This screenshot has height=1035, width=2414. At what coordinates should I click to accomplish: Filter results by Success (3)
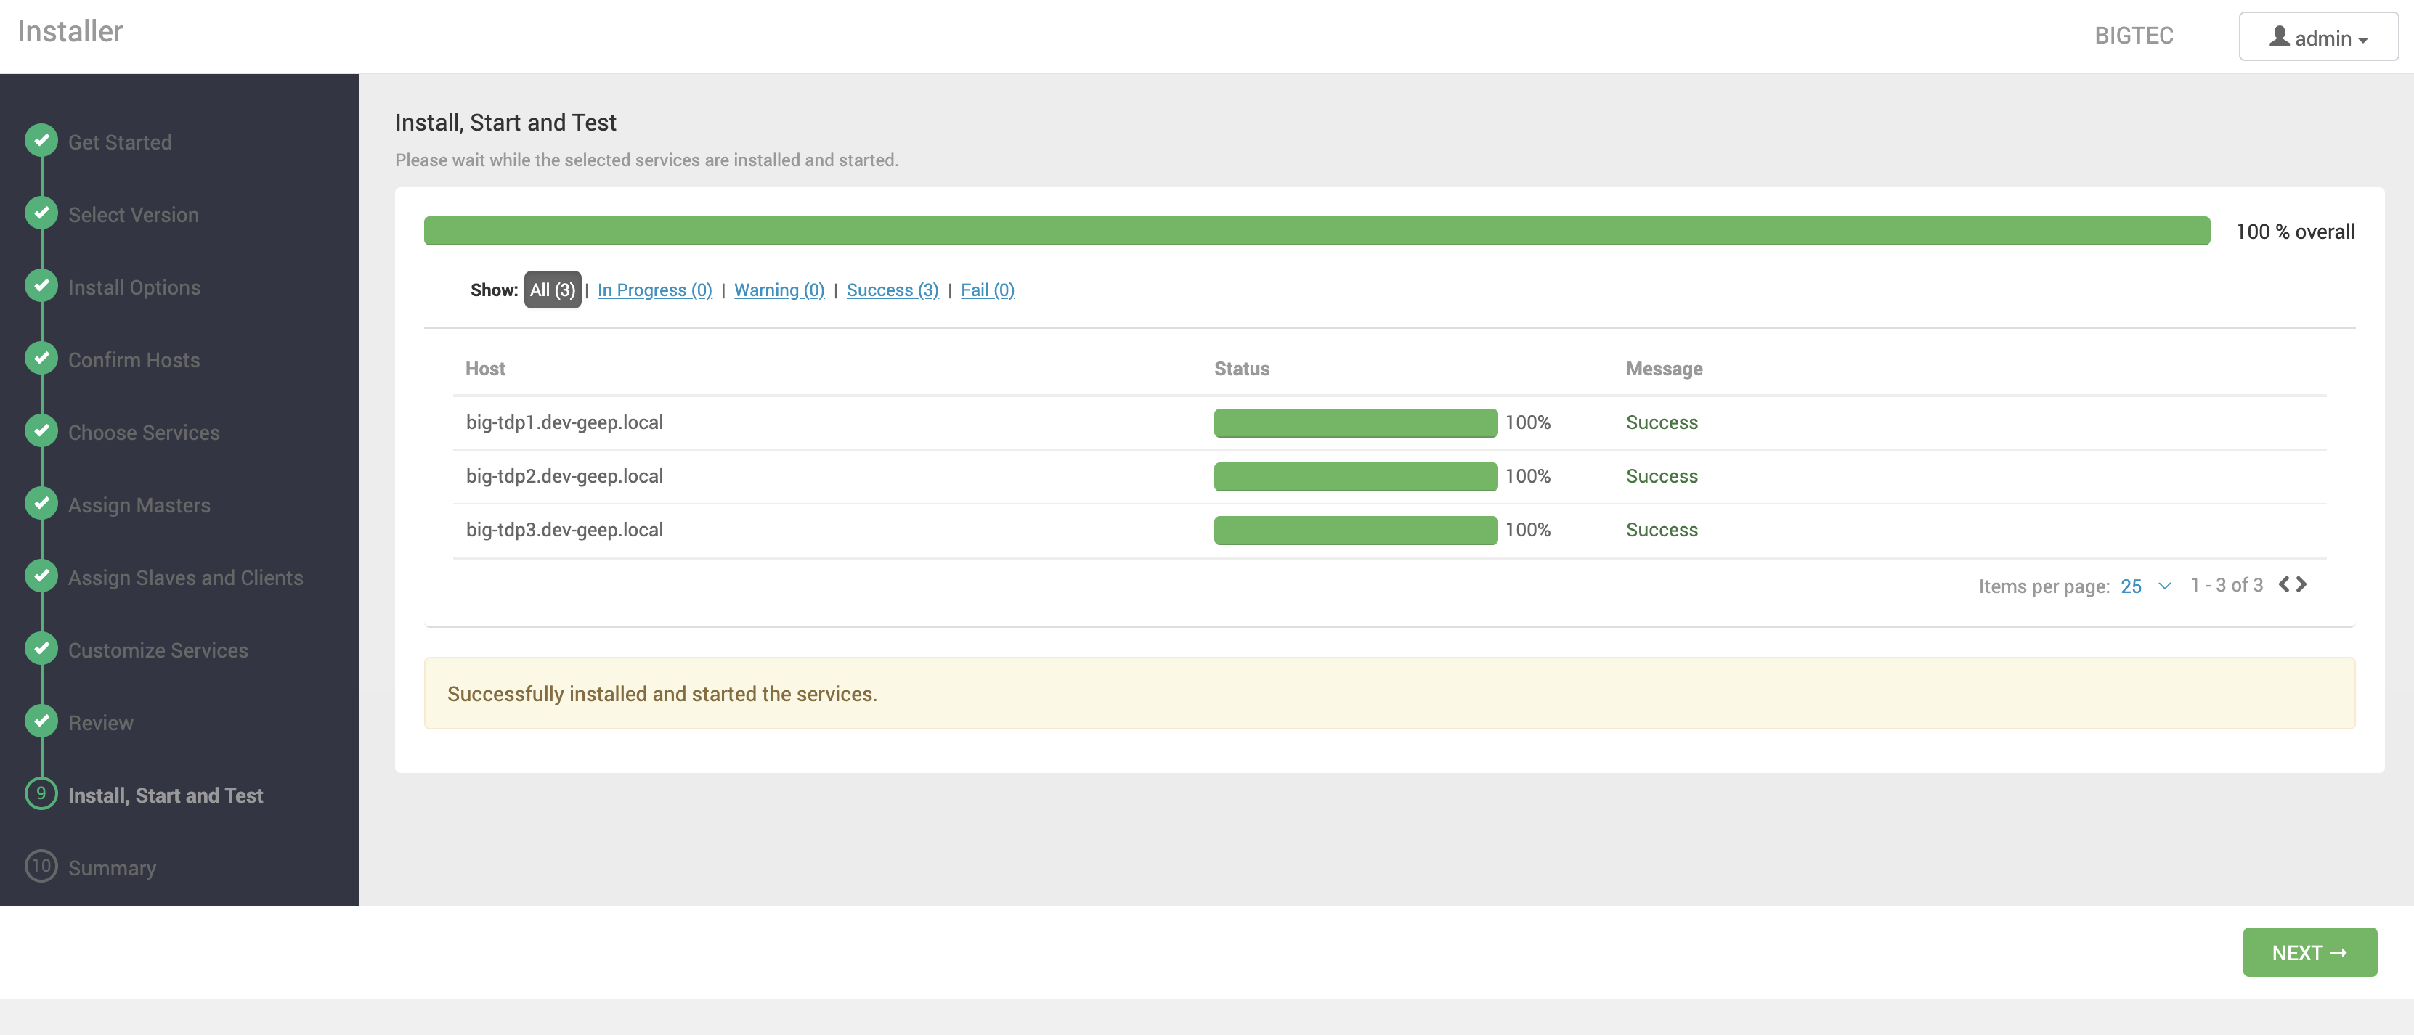click(893, 289)
